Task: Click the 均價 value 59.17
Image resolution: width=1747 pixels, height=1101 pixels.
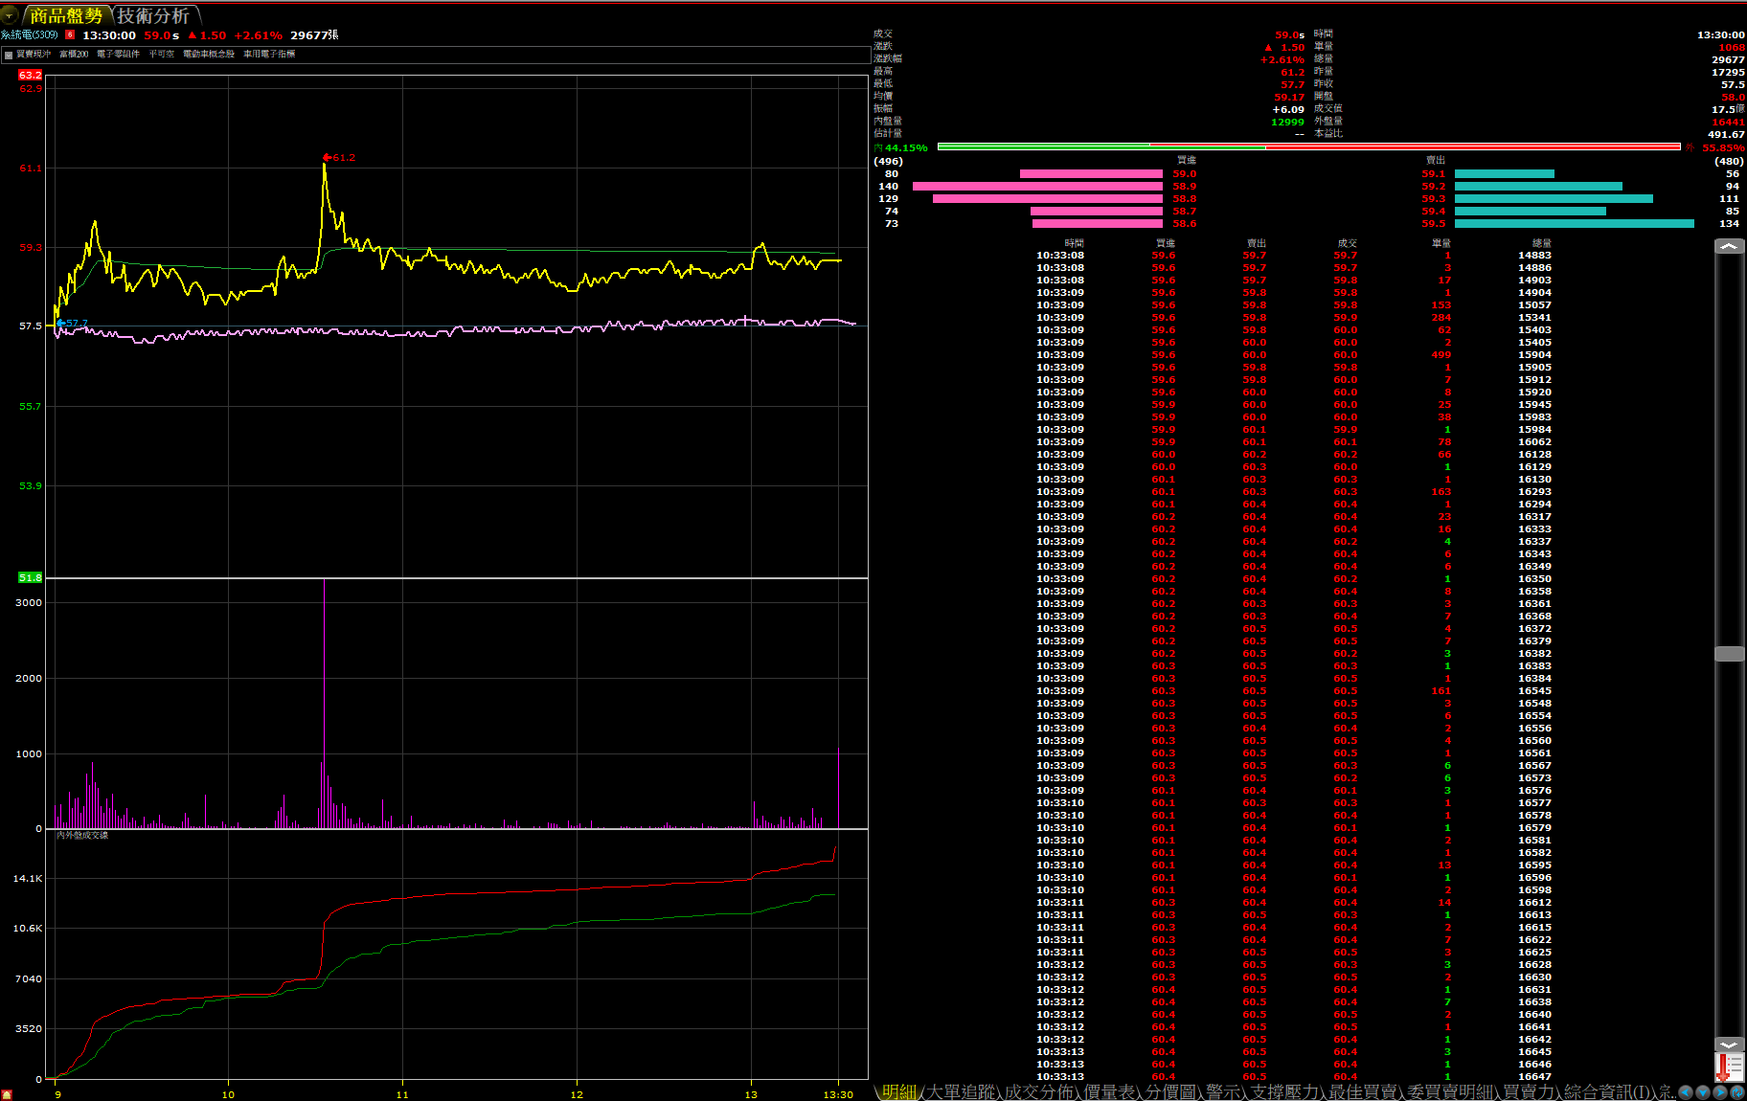Action: 1289,97
